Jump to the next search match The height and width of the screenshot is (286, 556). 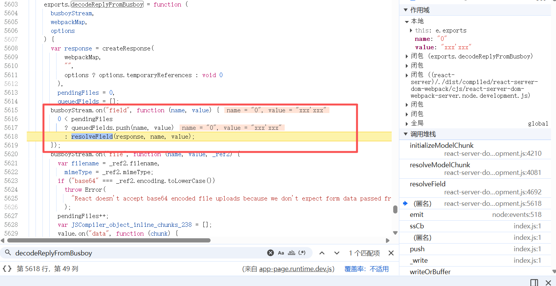click(x=337, y=253)
